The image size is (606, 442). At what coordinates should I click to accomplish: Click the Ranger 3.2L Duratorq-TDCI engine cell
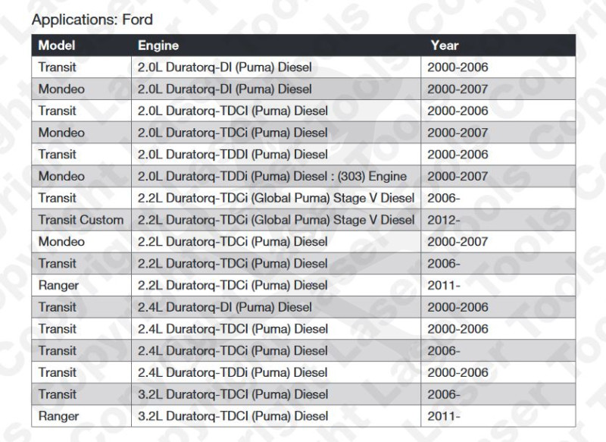point(276,416)
